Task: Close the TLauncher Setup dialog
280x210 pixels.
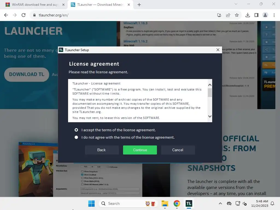Action: coord(218,50)
